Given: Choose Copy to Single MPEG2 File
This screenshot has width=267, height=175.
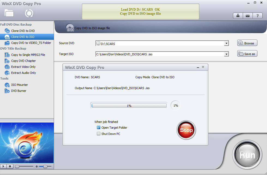Looking at the screenshot, I should point(28,55).
